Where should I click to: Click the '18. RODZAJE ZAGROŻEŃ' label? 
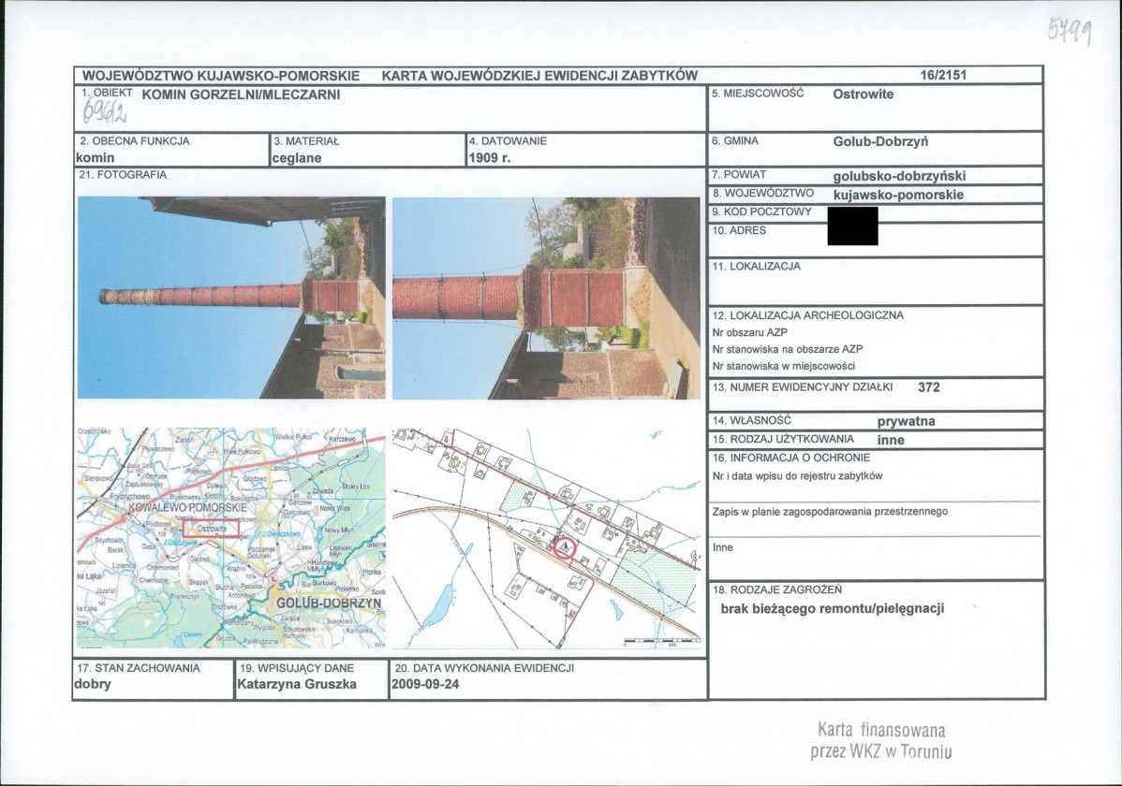[777, 590]
